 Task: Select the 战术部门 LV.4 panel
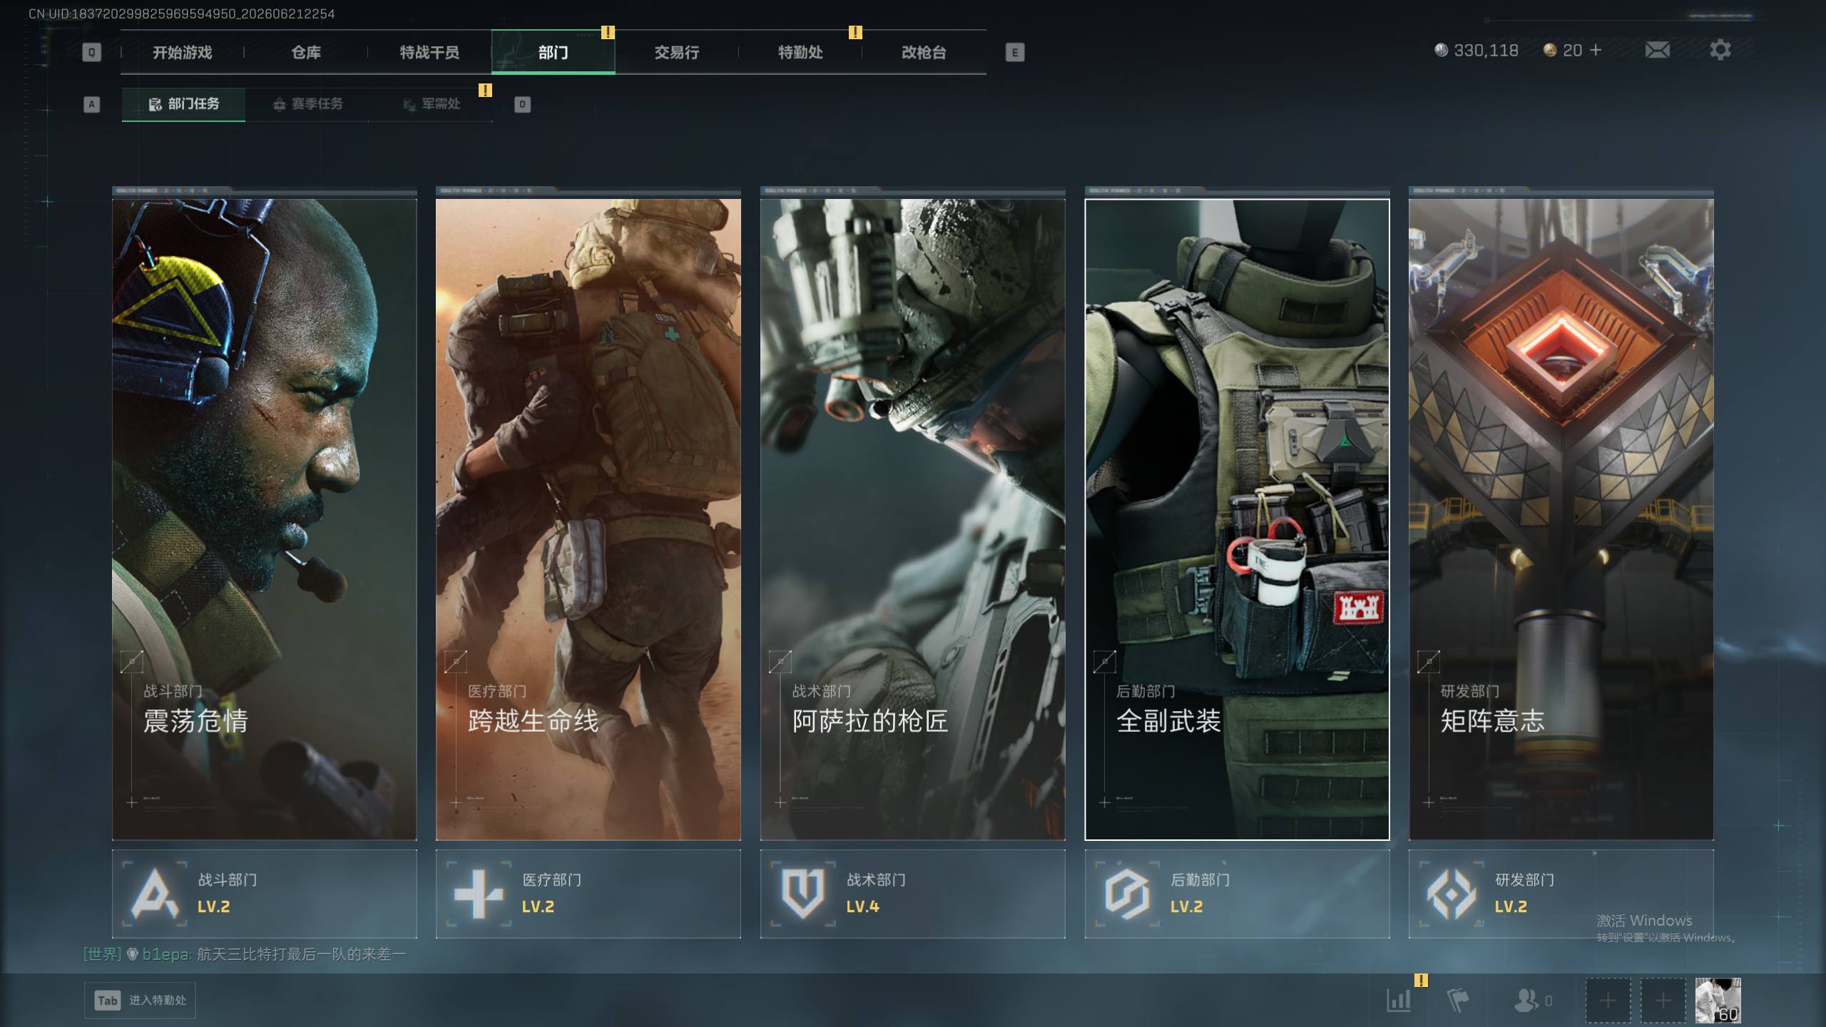click(912, 894)
